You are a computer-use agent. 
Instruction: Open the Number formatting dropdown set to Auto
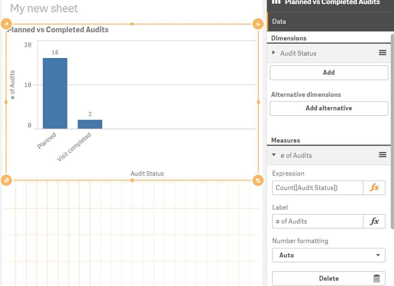click(x=329, y=255)
